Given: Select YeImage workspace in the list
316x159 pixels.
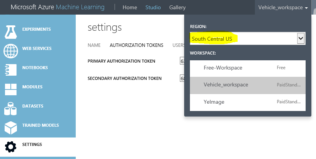Looking at the screenshot, I should coord(248,102).
